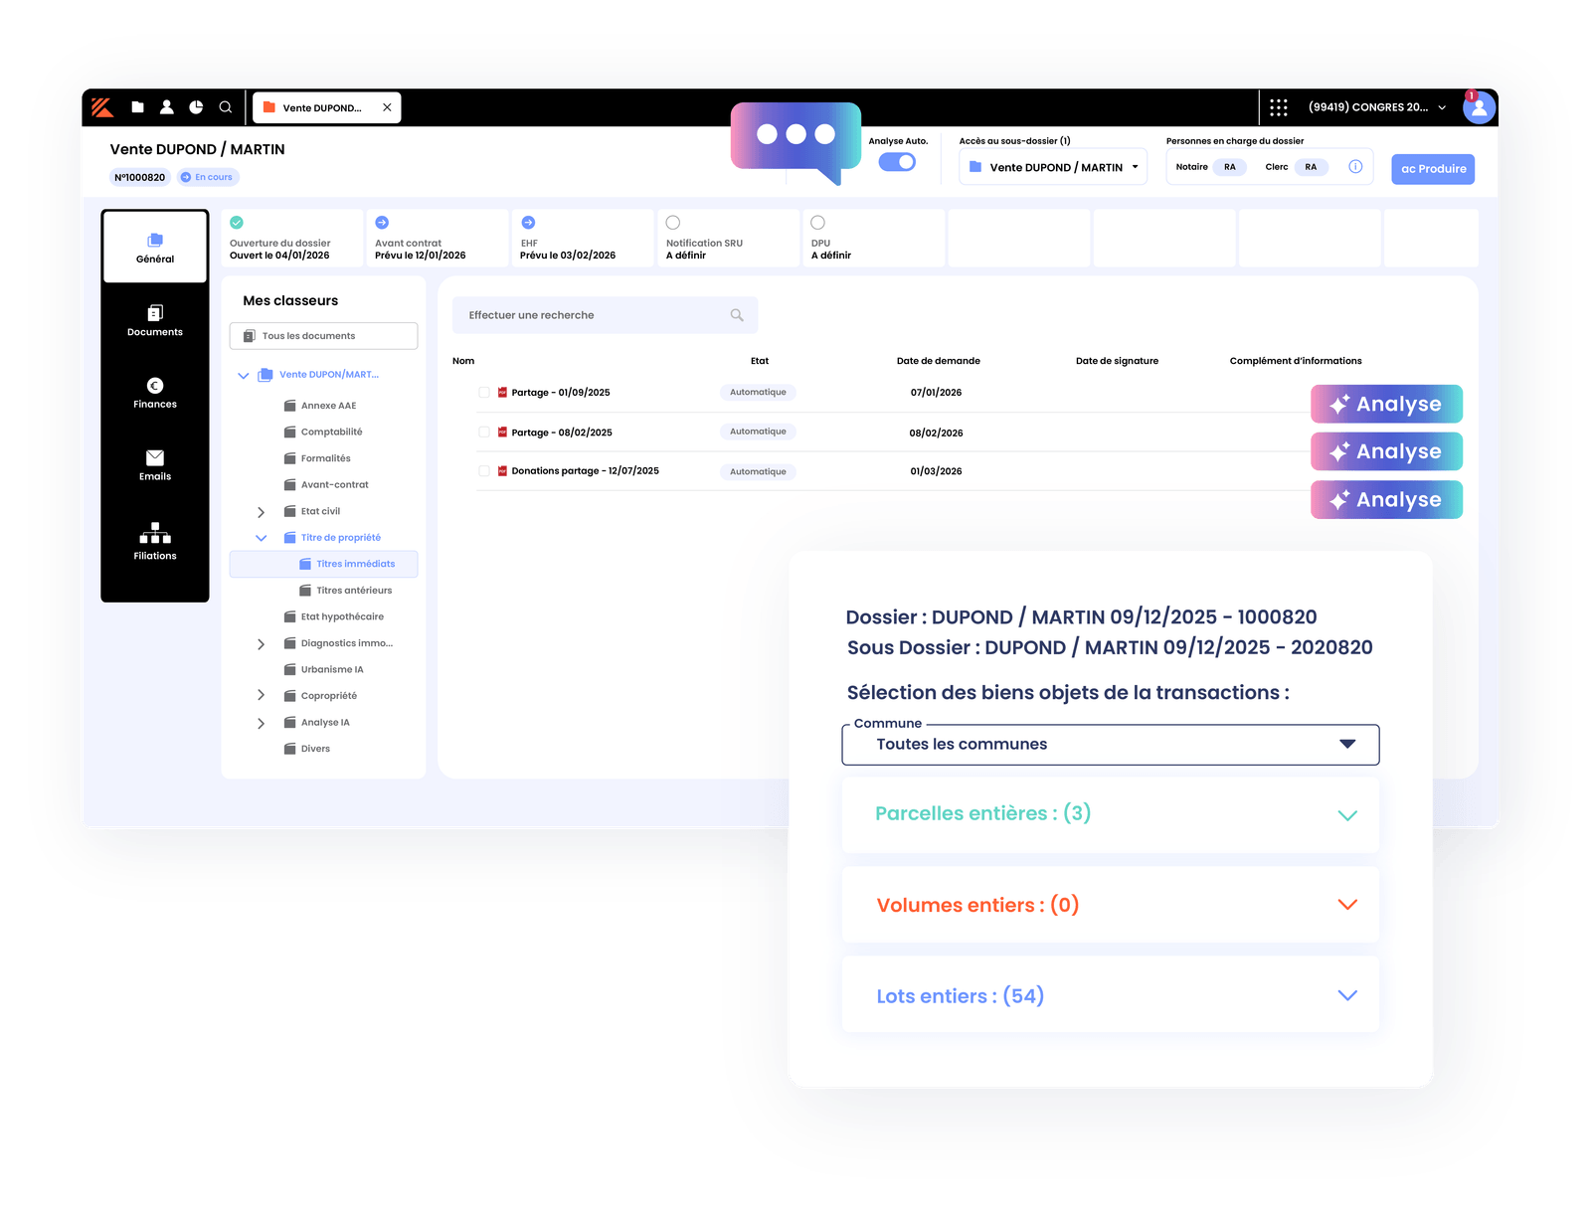Click the Produire button
Screen dimensions: 1591x1219
click(1433, 169)
